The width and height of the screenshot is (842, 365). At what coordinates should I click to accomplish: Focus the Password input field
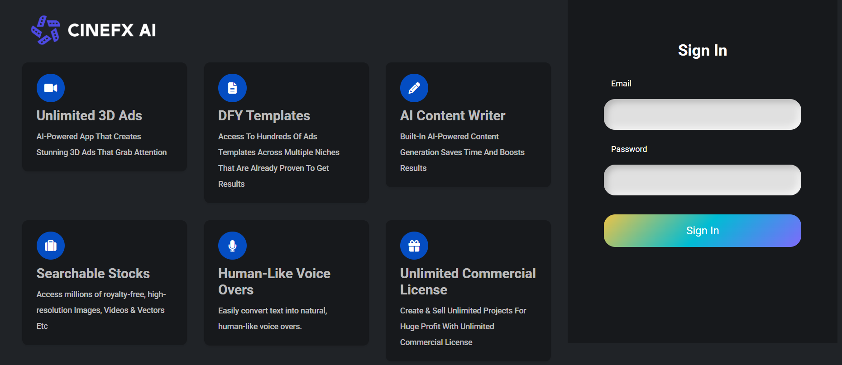coord(702,180)
